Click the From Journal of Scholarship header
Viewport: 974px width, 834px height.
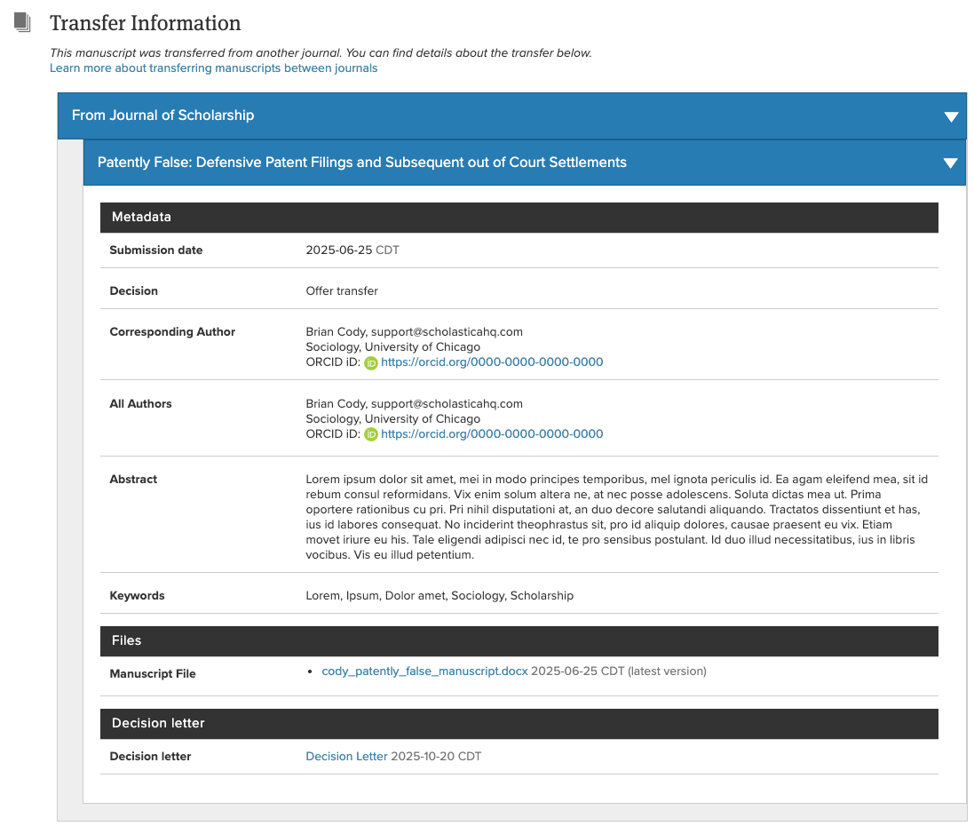(511, 115)
